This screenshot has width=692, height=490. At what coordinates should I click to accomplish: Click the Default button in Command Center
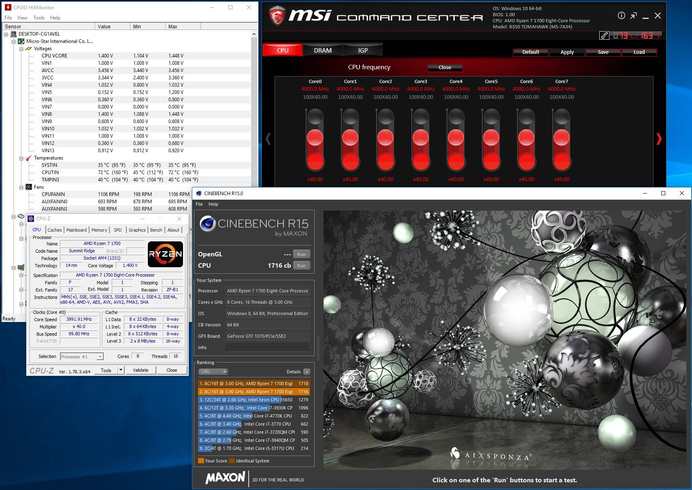click(x=530, y=52)
